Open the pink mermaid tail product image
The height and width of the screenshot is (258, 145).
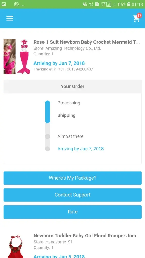point(24,57)
